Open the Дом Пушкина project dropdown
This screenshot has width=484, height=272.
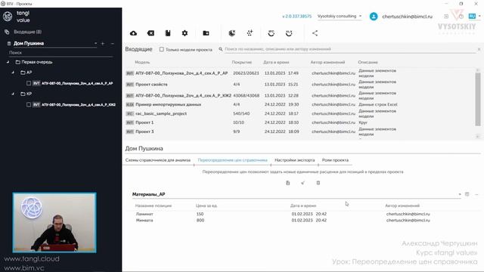96,44
